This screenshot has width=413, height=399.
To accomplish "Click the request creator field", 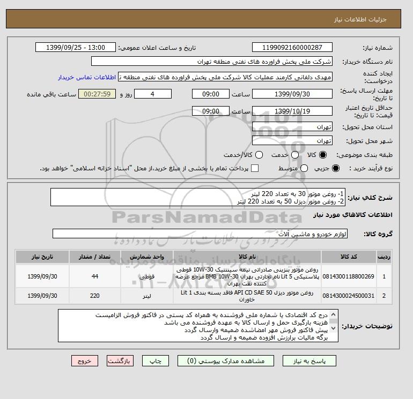I will point(225,77).
